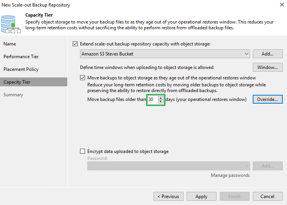287x205 pixels.
Task: Increase the days value with up arrow
Action: pyautogui.click(x=161, y=98)
